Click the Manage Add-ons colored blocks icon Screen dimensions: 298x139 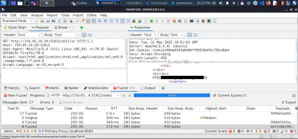(134, 21)
